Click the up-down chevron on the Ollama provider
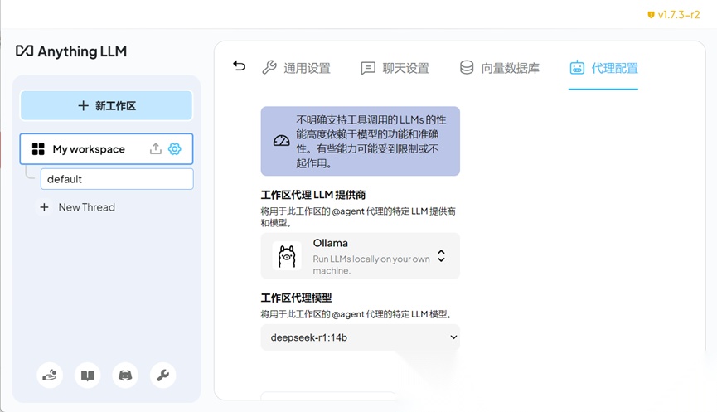 tap(441, 255)
